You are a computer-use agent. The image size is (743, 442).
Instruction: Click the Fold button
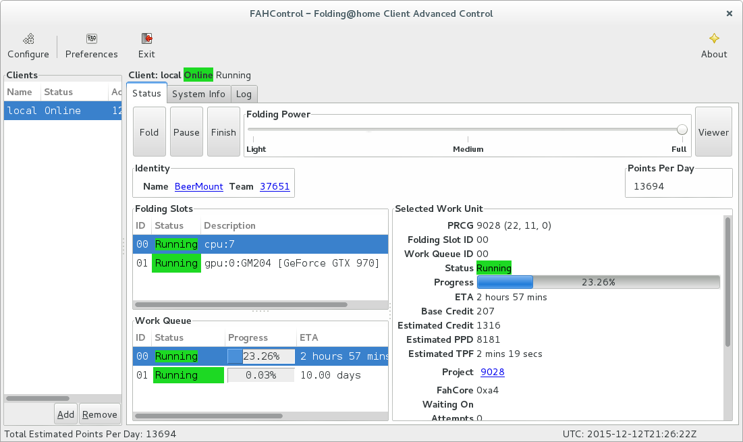click(x=149, y=132)
